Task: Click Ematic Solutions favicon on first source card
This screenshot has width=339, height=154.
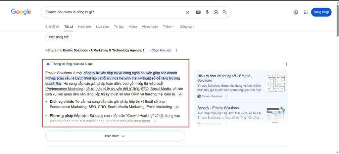Action: (199, 96)
